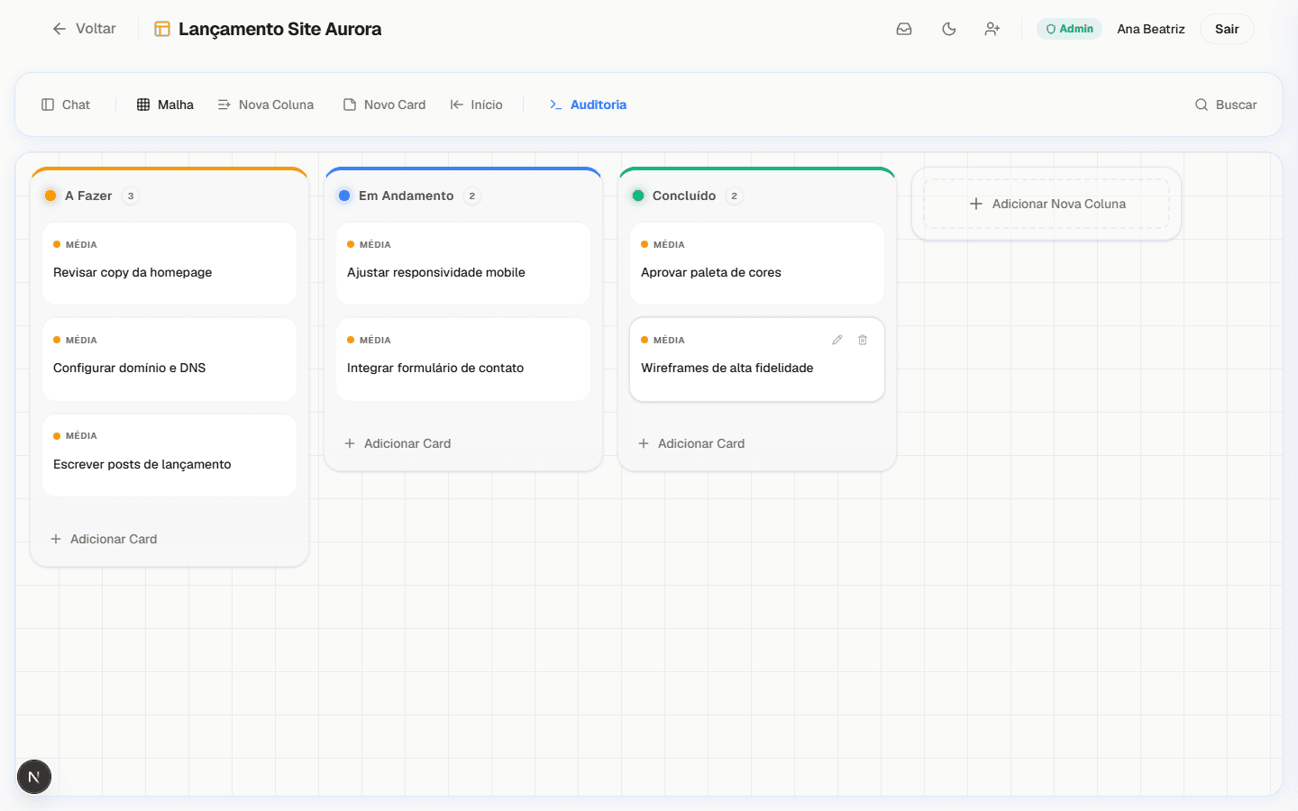Screen dimensions: 1298x811
Task: Click the Lançamento Site Aurora title
Action: [x=279, y=29]
